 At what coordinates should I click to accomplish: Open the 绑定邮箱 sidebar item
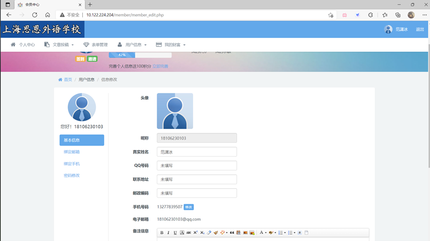(x=72, y=152)
